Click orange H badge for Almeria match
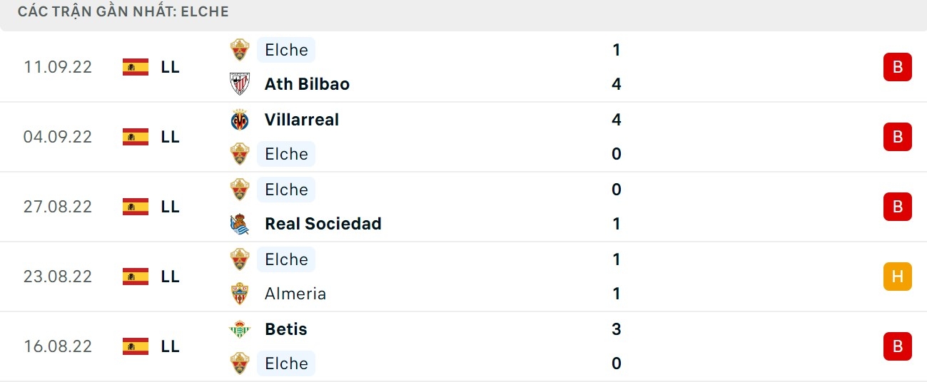927x382 pixels. pos(897,277)
